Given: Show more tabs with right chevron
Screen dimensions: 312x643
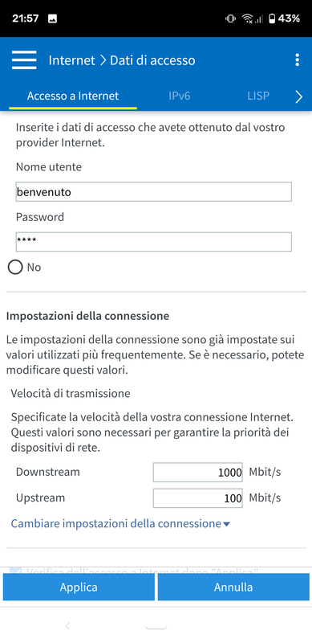Looking at the screenshot, I should click(x=299, y=96).
